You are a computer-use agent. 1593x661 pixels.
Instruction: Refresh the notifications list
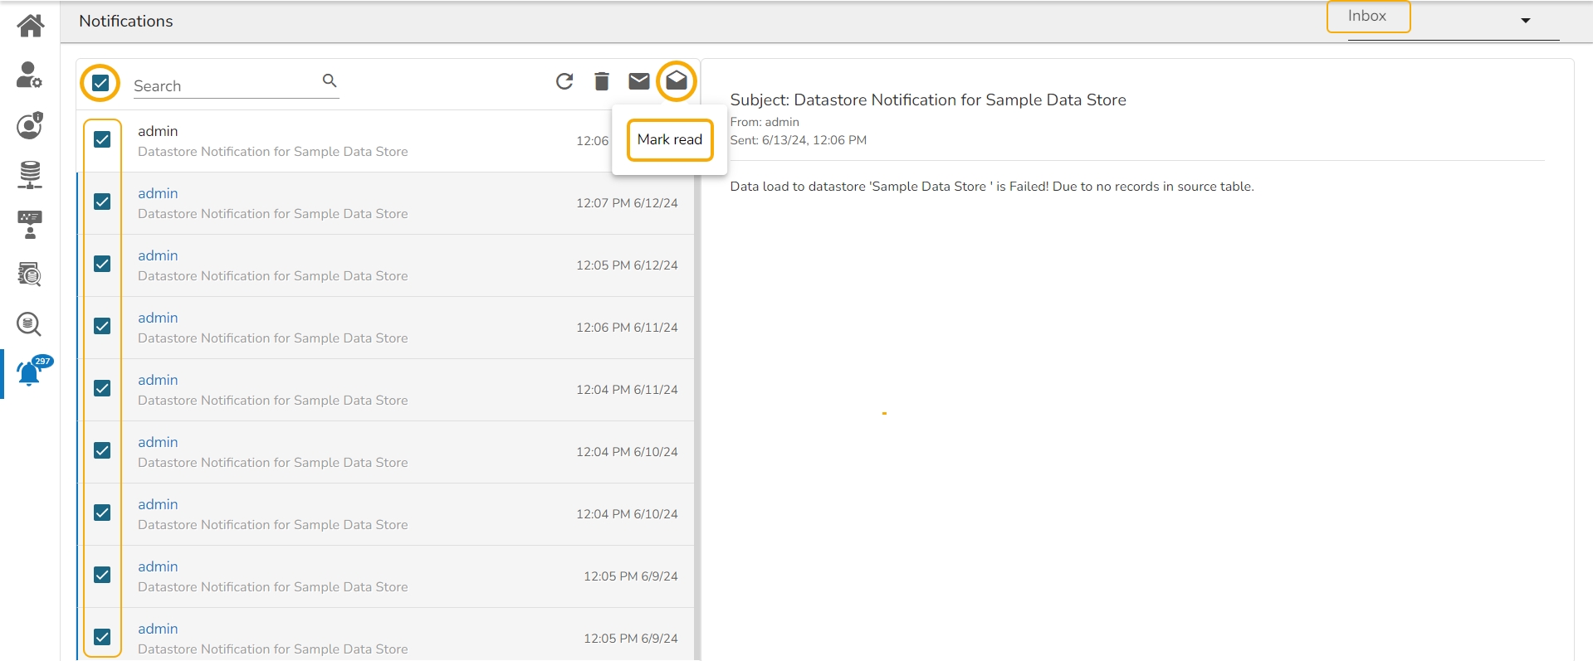point(564,81)
